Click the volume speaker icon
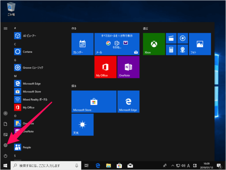Screen dimensions: 226x170 (183, 165)
